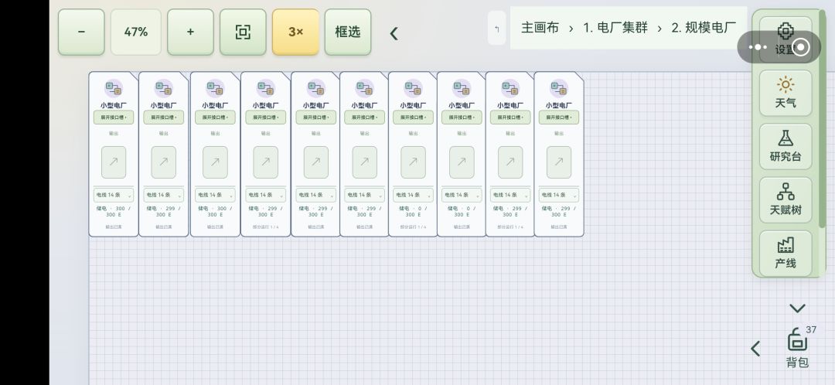
Task: Enable 框选 box selection mode
Action: [x=348, y=32]
